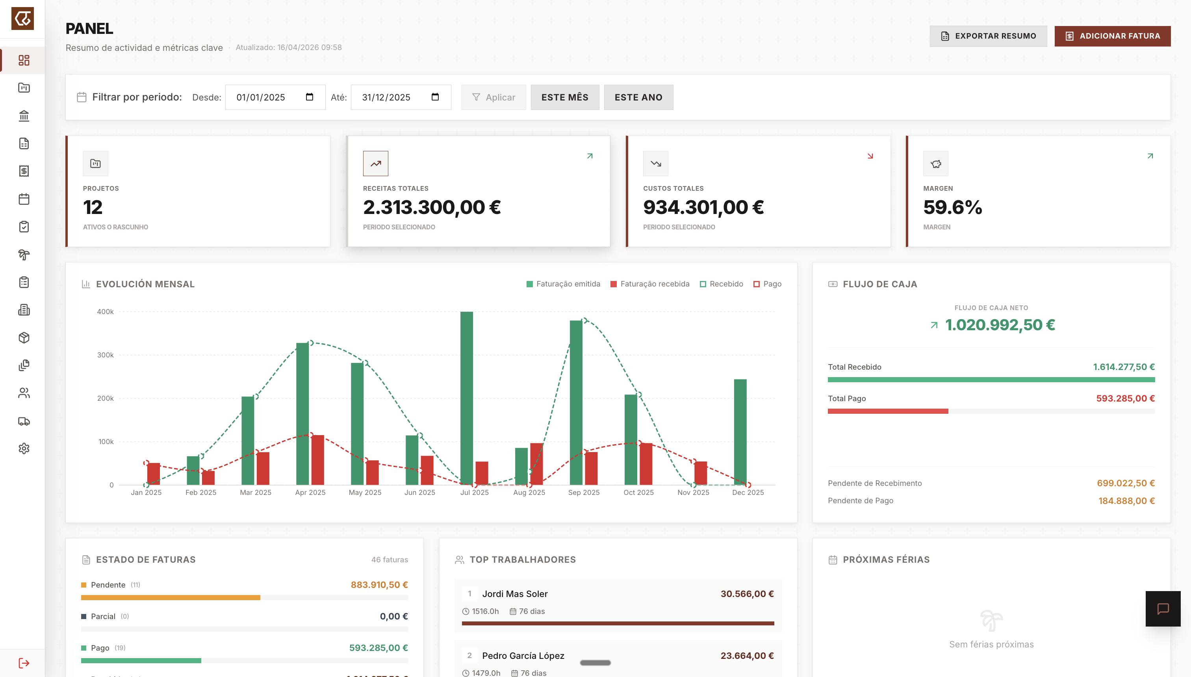Click the Projetos card showing 12
Image resolution: width=1191 pixels, height=677 pixels.
pyautogui.click(x=198, y=191)
